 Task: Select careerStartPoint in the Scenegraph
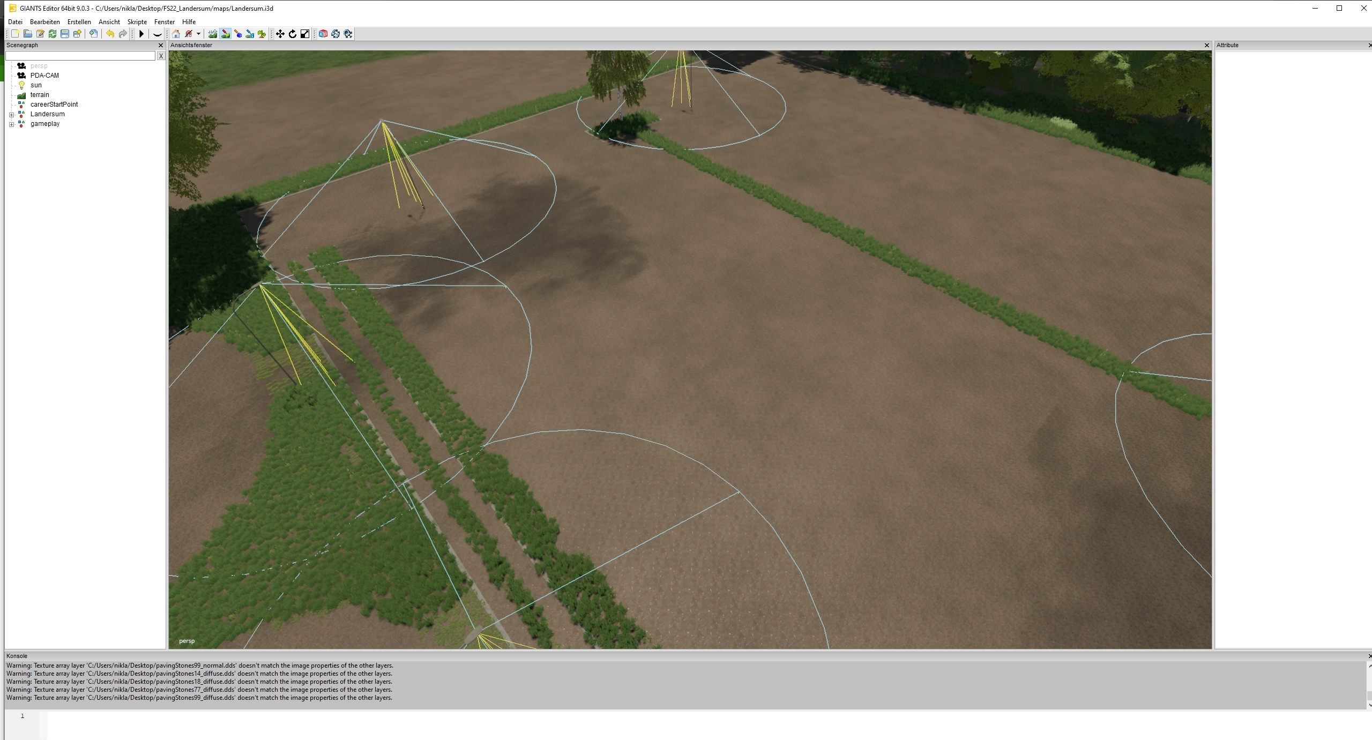tap(54, 104)
